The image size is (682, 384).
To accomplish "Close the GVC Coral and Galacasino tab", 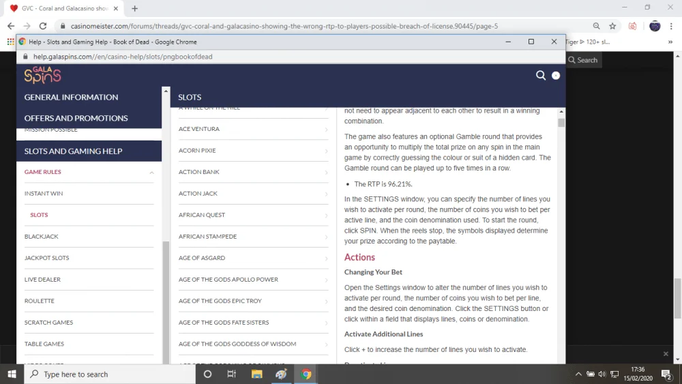I will click(116, 8).
